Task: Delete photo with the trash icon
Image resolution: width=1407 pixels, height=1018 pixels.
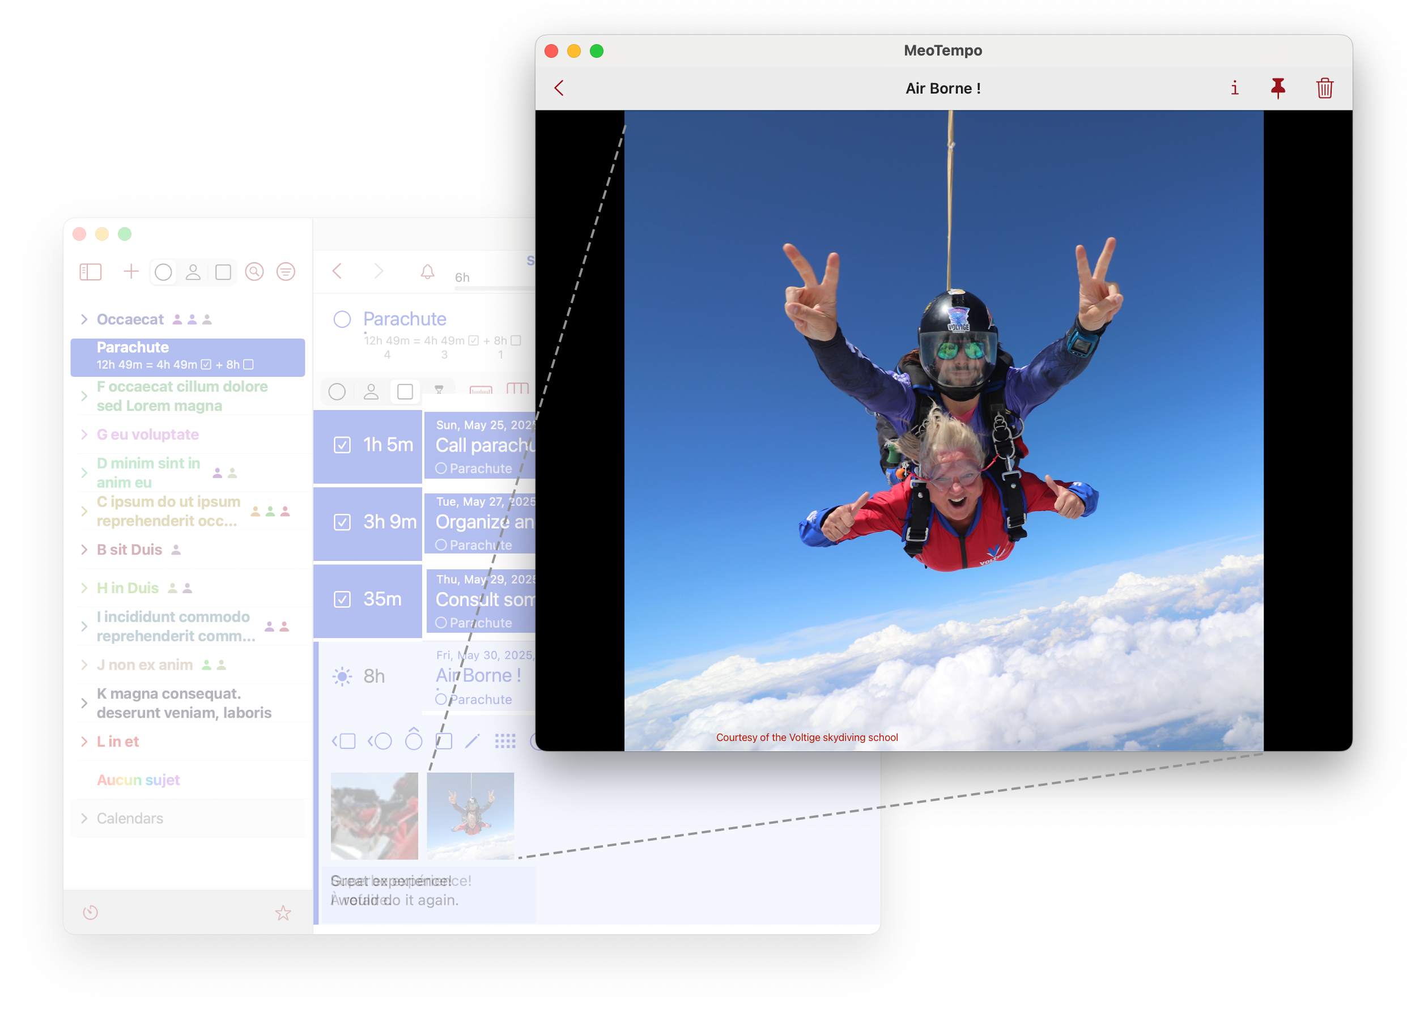Action: (x=1324, y=88)
